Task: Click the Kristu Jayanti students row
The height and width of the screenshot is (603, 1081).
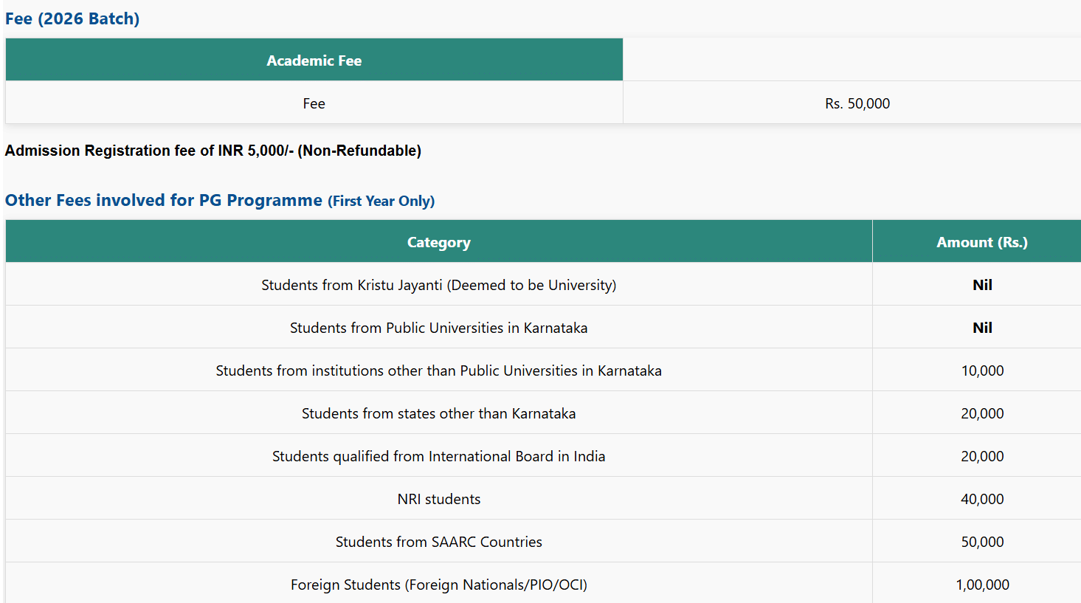Action: 438,285
